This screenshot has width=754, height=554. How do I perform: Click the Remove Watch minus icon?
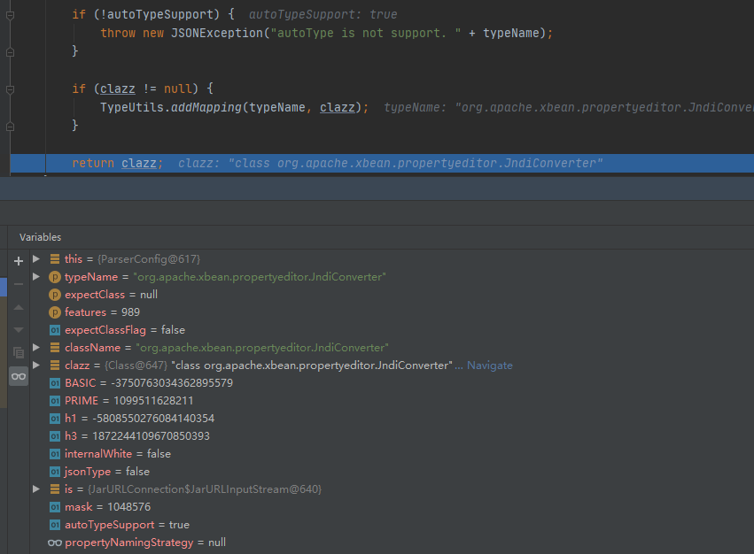19,284
